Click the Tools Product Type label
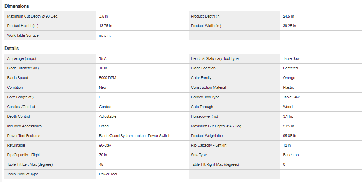The image size is (362, 182). 22,174
